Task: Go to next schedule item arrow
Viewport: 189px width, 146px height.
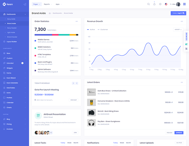Action: [77, 83]
